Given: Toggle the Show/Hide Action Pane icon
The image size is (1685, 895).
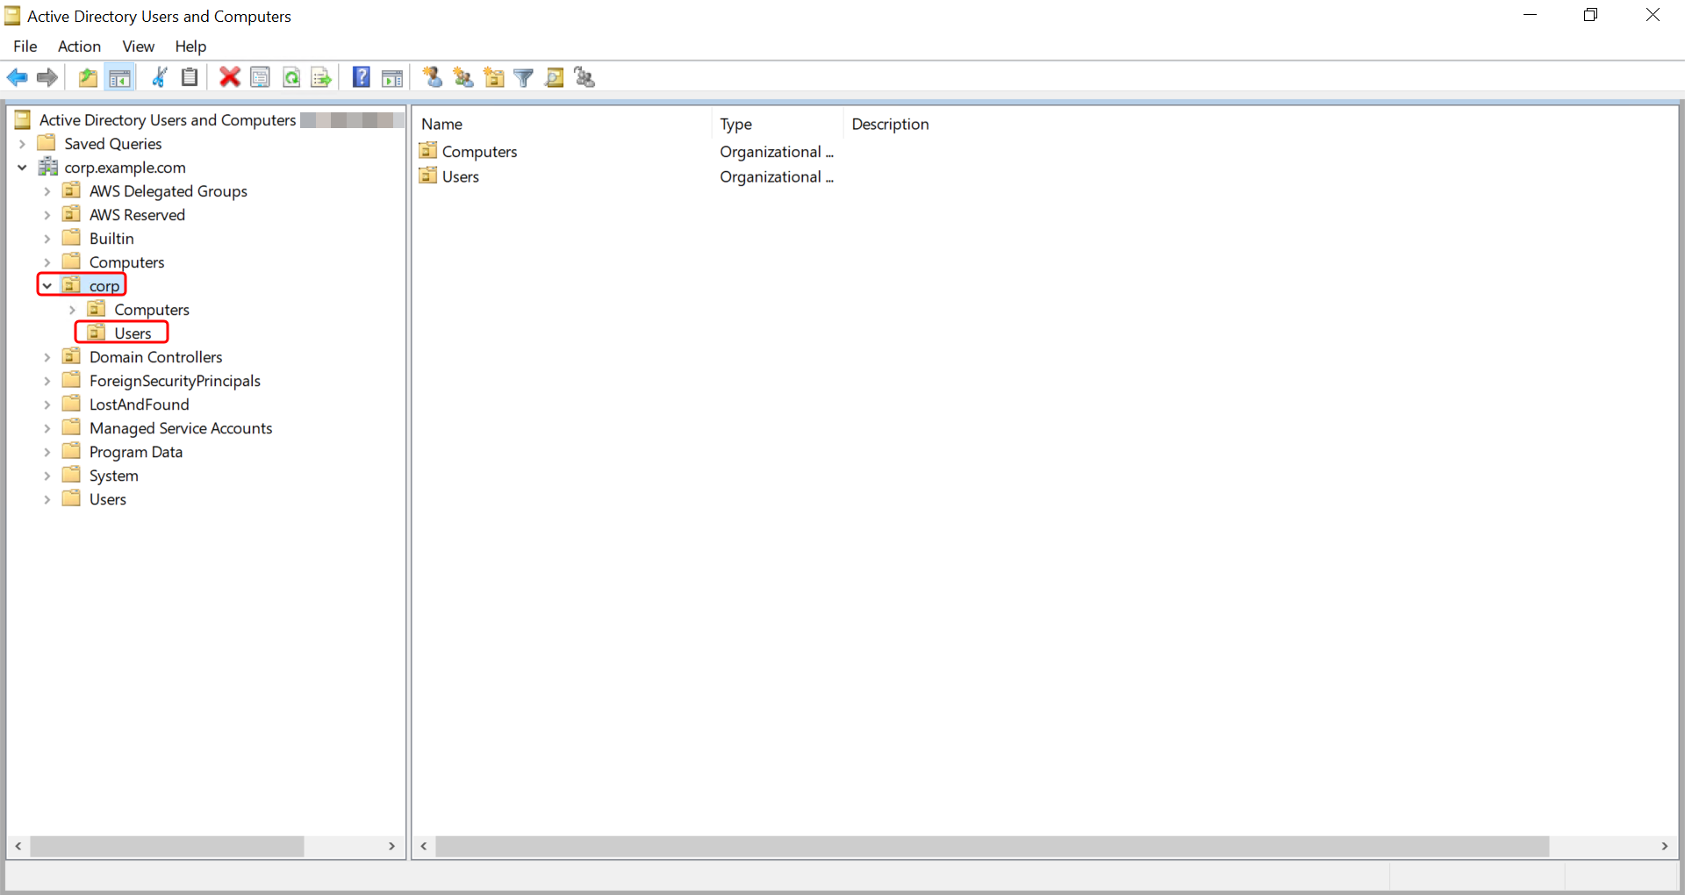Looking at the screenshot, I should coord(391,77).
